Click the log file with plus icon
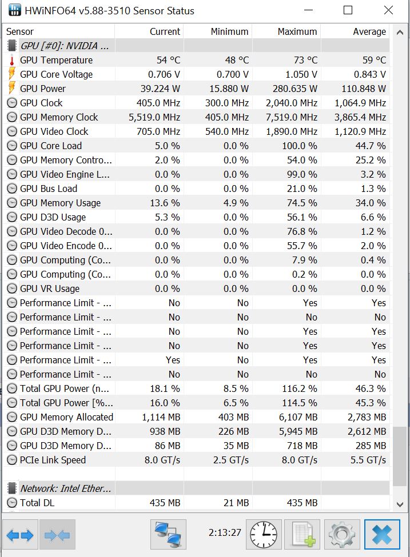This screenshot has height=557, width=410. click(x=302, y=535)
